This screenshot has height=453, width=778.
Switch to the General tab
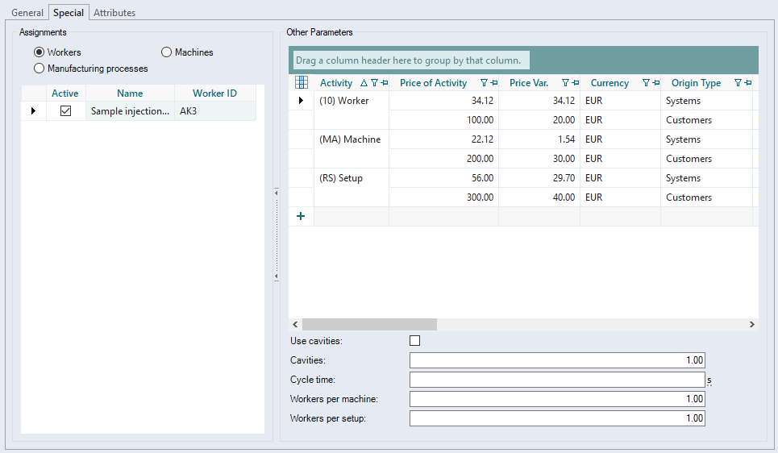(27, 13)
